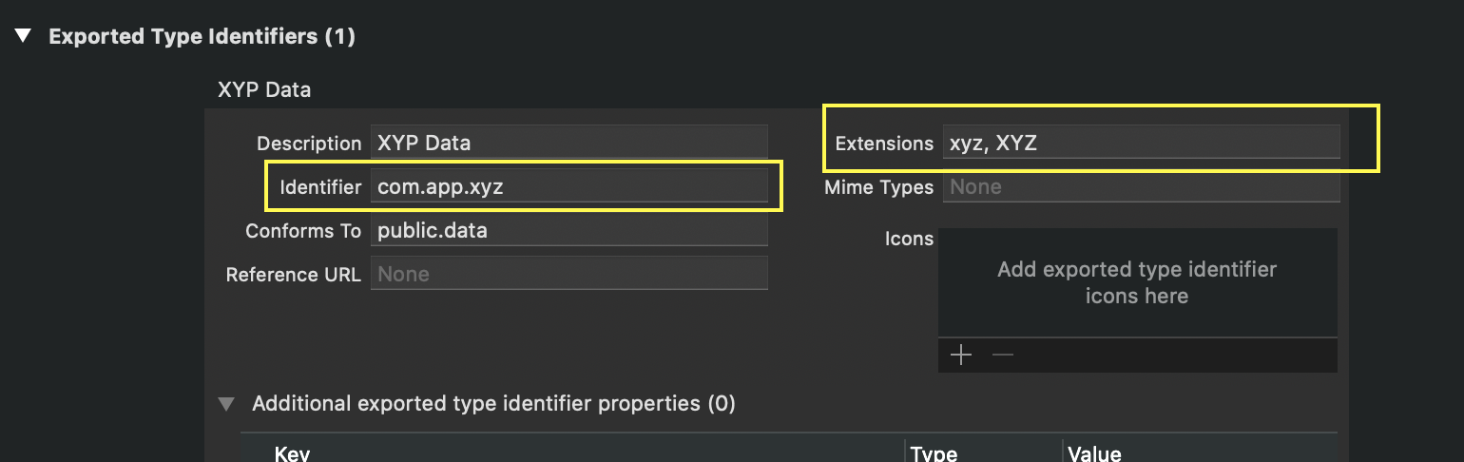This screenshot has height=462, width=1464.
Task: Click the Identifier field with com.app.xyz
Action: click(x=568, y=186)
